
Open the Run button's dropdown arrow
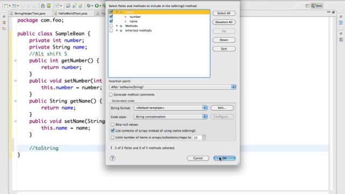click(100, 6)
